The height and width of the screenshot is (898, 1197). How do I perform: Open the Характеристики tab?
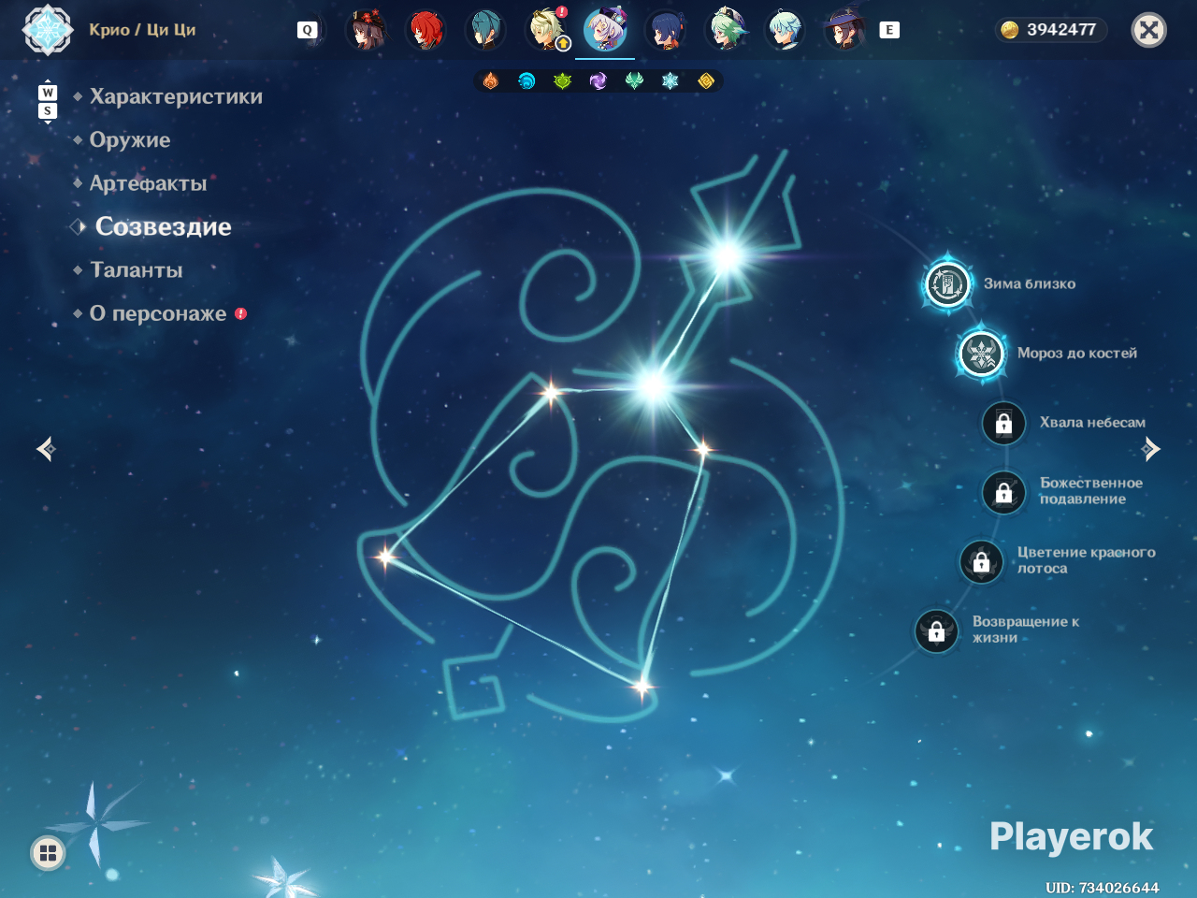[x=176, y=96]
